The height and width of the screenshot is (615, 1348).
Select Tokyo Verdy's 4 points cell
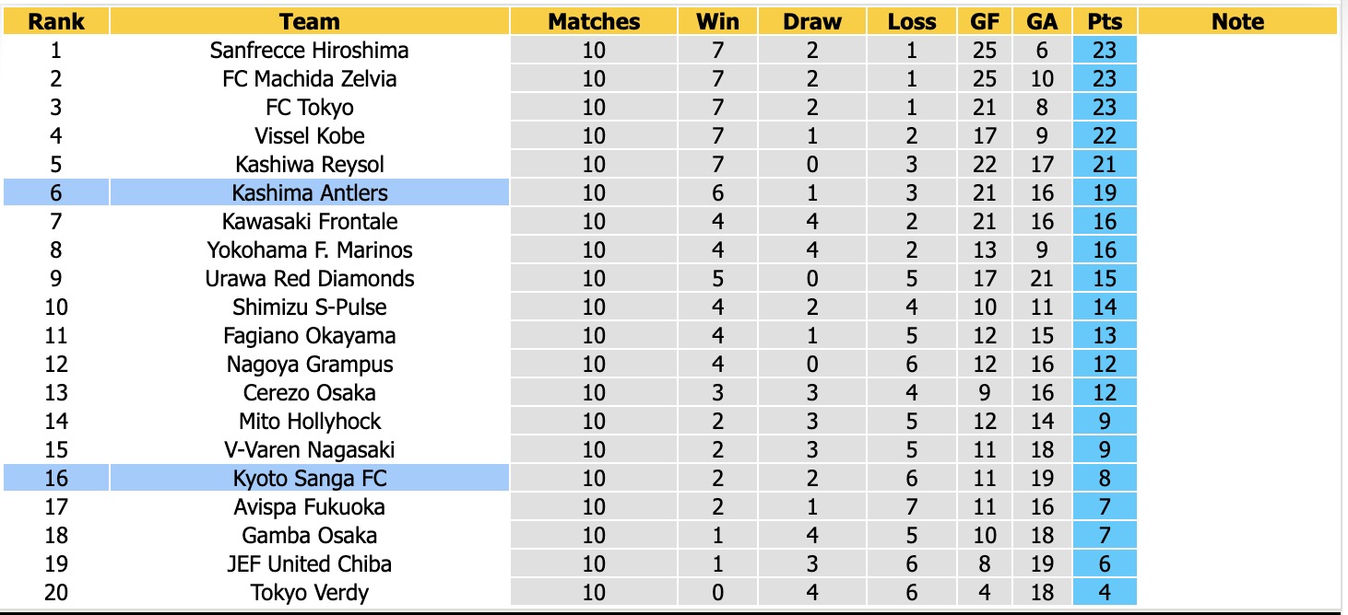pyautogui.click(x=1104, y=592)
